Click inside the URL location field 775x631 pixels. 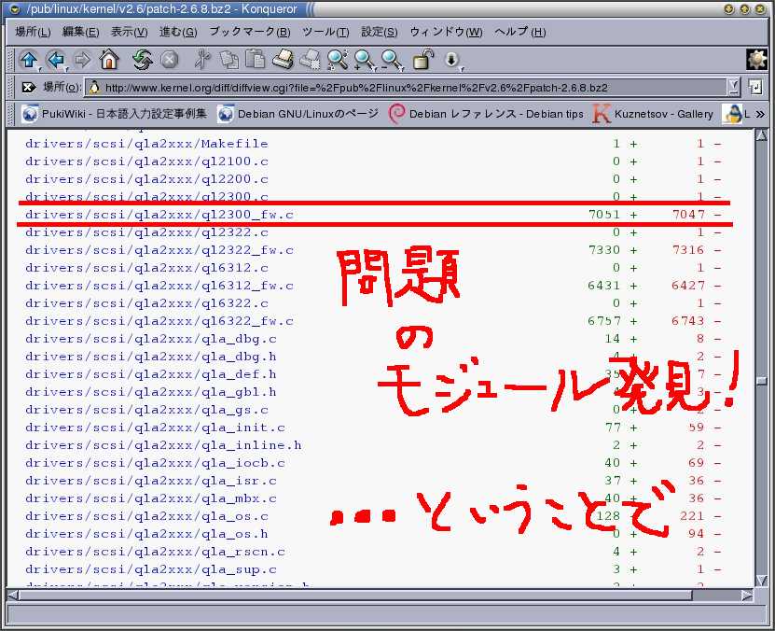click(410, 88)
